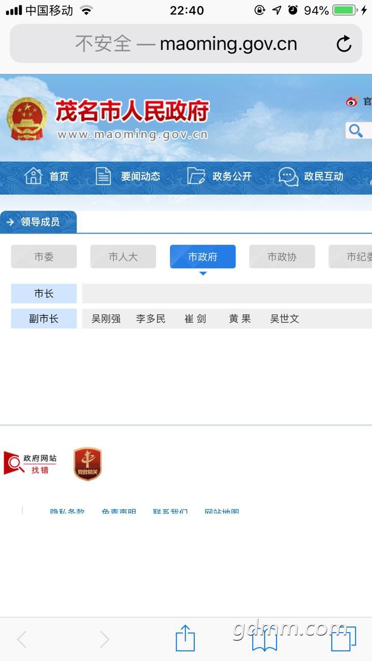Open 政务公开 navigation item
The width and height of the screenshot is (372, 661).
tap(219, 177)
